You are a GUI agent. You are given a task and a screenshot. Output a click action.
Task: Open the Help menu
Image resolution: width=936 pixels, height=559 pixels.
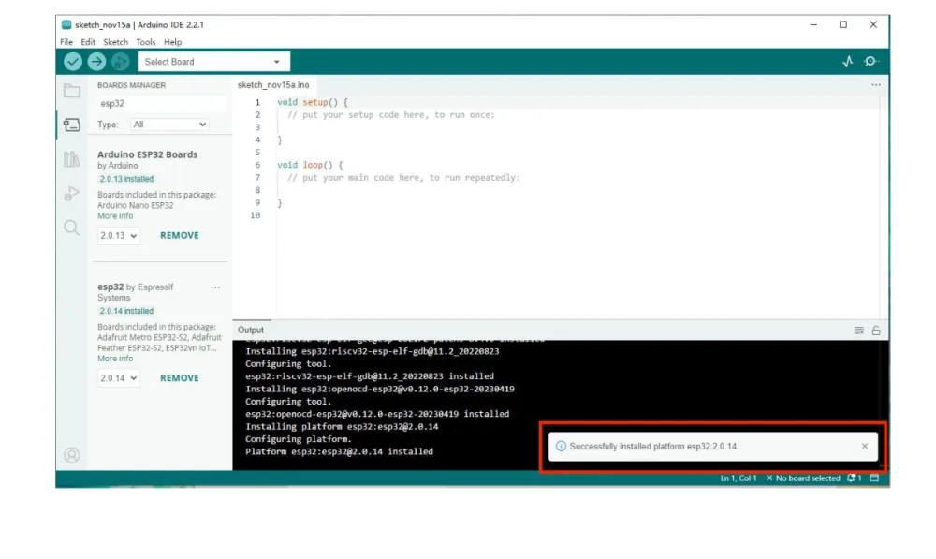coord(172,42)
